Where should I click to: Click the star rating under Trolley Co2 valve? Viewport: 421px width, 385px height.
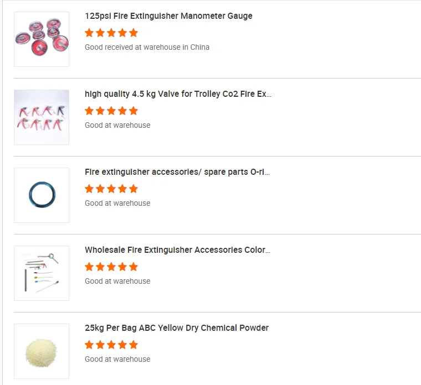click(x=111, y=111)
